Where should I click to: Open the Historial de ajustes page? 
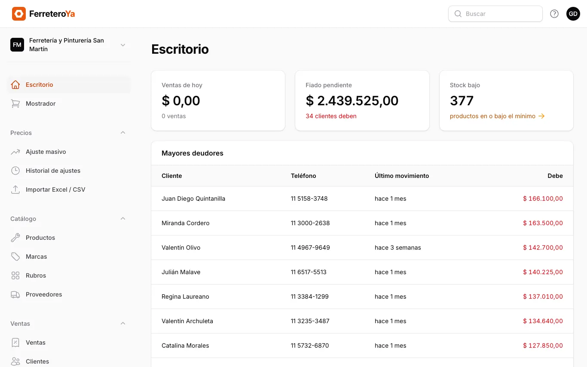pos(69,171)
